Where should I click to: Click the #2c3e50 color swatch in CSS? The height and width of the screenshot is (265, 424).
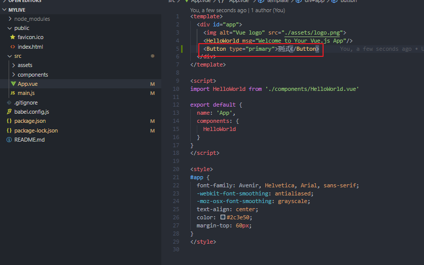click(x=223, y=217)
